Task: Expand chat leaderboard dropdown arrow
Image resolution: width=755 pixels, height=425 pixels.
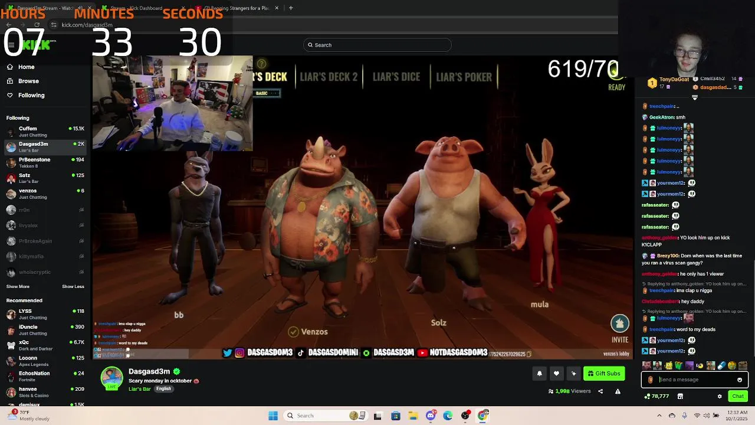Action: tap(694, 97)
